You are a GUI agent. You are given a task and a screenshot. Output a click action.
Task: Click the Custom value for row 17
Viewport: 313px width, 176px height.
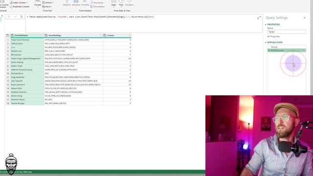click(x=117, y=99)
